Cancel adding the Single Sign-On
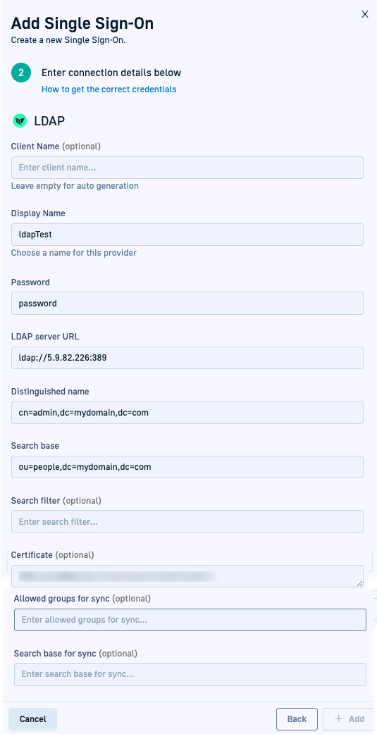 33,719
